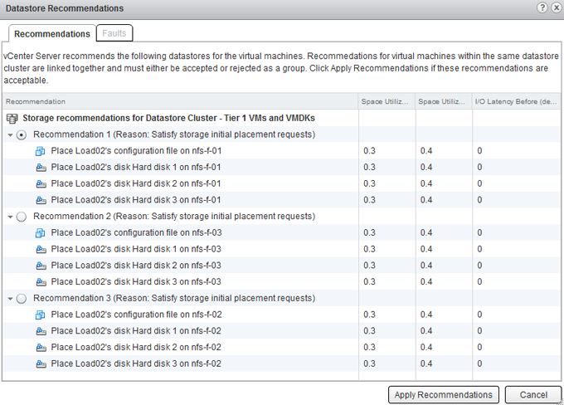
Task: Click Hard disk 2 icon for nfs-f-03
Action: (41, 266)
